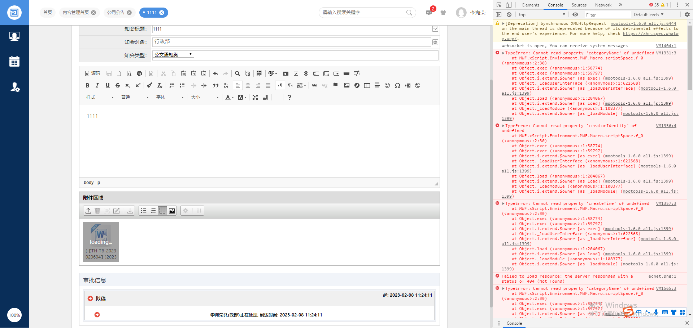The height and width of the screenshot is (328, 693).
Task: Delete the attachment with the trash icon
Action: 97,211
